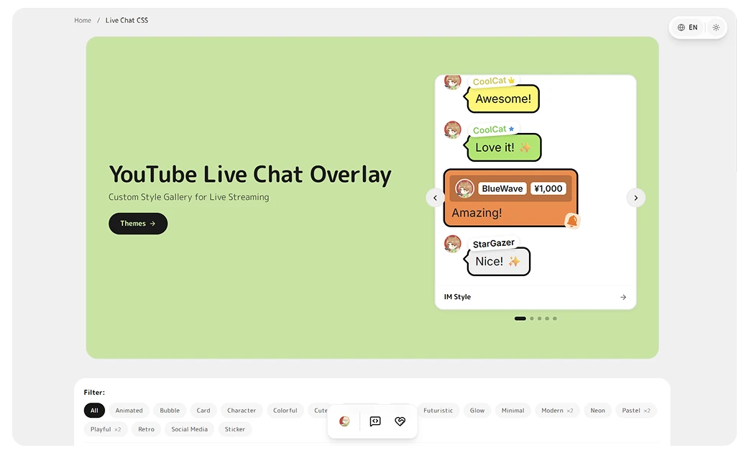Click the YouTube Live Chat Overlay heading

point(250,175)
